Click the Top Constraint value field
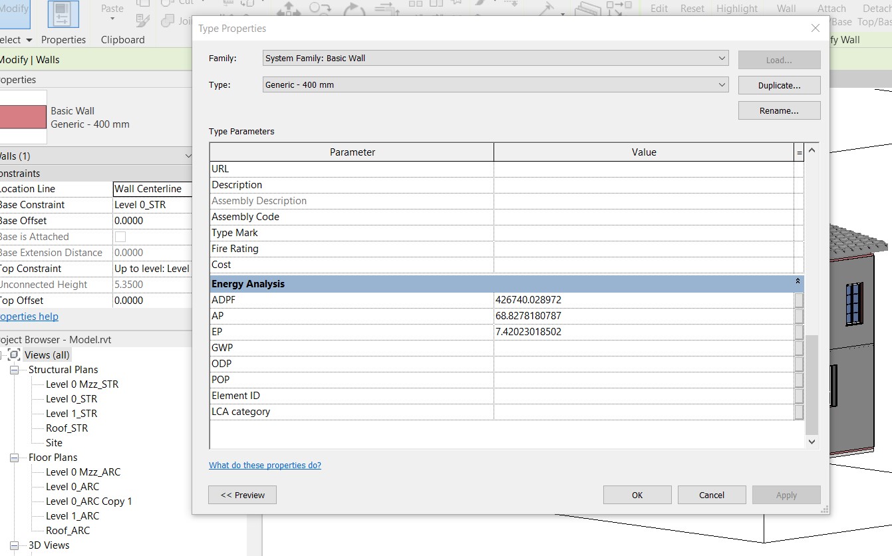The width and height of the screenshot is (892, 556). coord(152,269)
